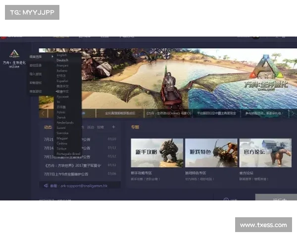Select Suomi from the language submenu
This screenshot has width=297, height=237.
61,128
